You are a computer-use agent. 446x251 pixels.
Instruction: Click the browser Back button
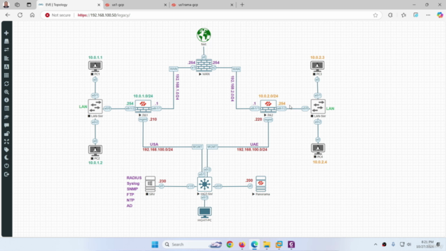point(8,15)
